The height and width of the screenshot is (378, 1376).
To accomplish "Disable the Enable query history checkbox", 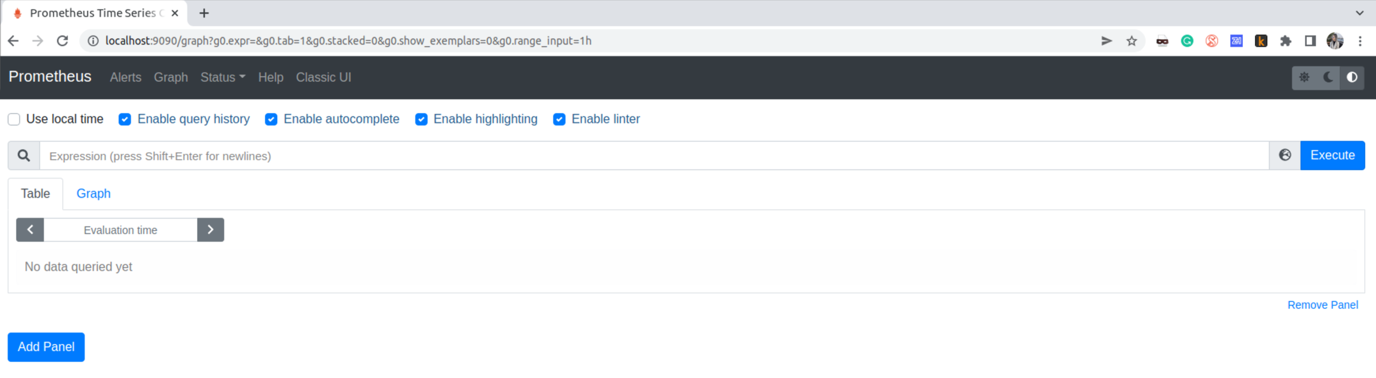I will pyautogui.click(x=125, y=119).
